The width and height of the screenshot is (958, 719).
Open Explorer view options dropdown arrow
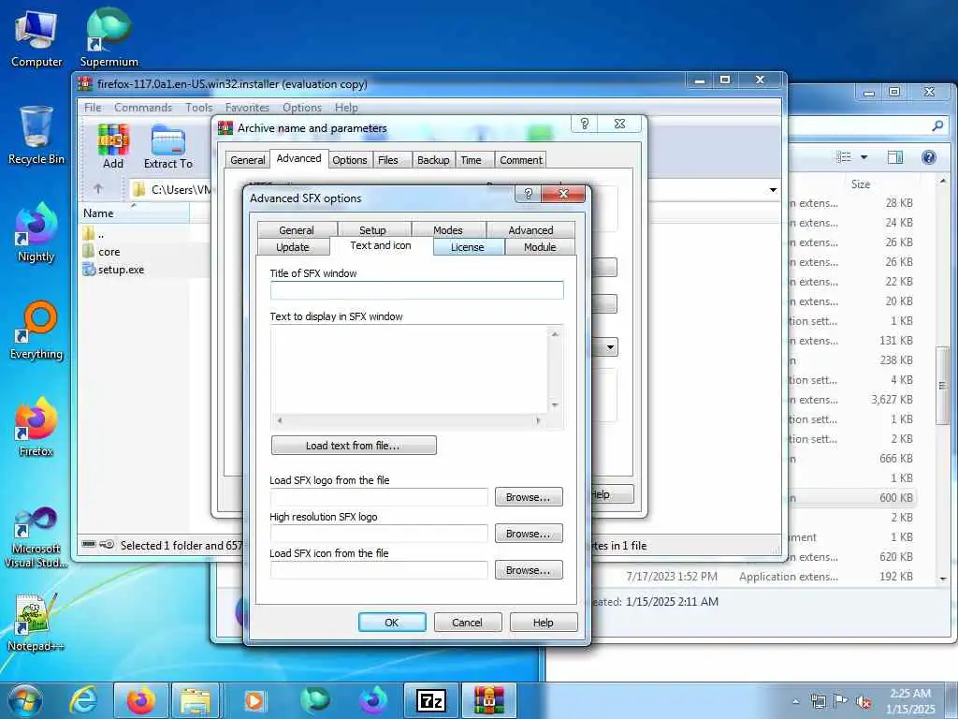(864, 157)
